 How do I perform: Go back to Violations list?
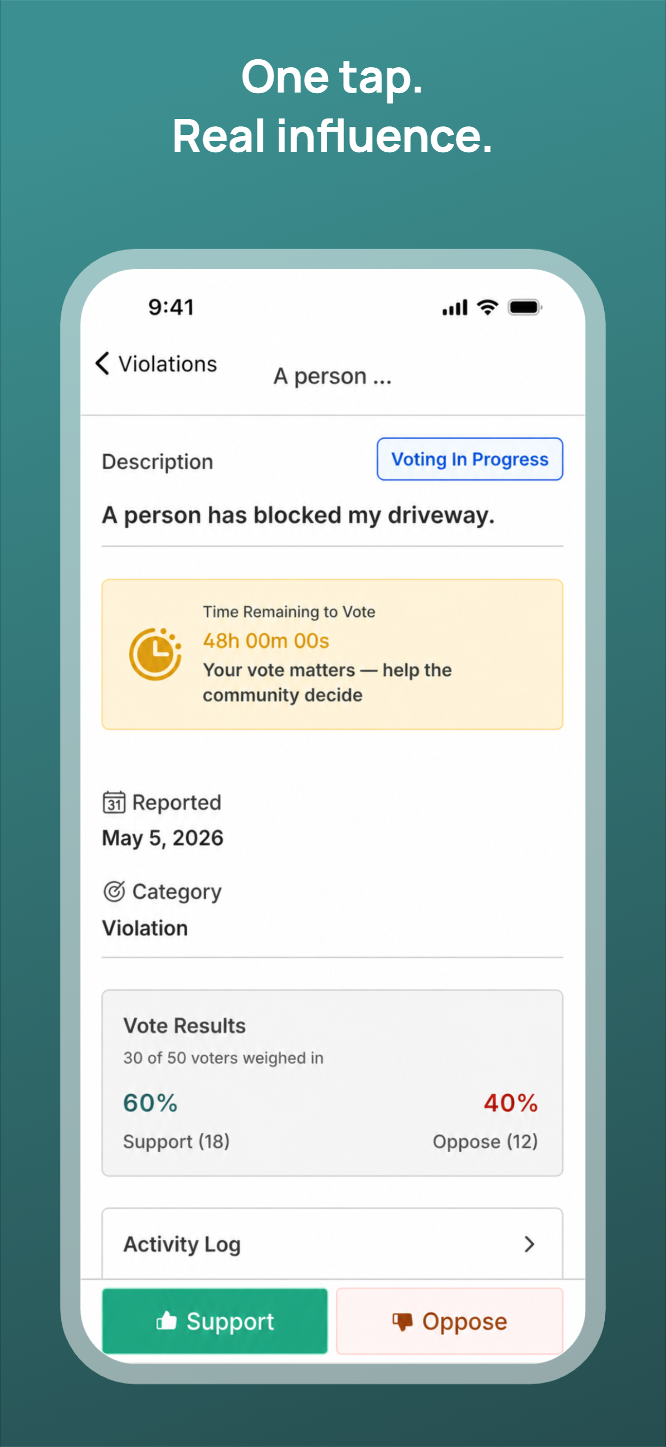156,364
